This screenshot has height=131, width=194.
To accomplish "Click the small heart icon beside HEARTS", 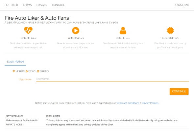I will 14,71.
